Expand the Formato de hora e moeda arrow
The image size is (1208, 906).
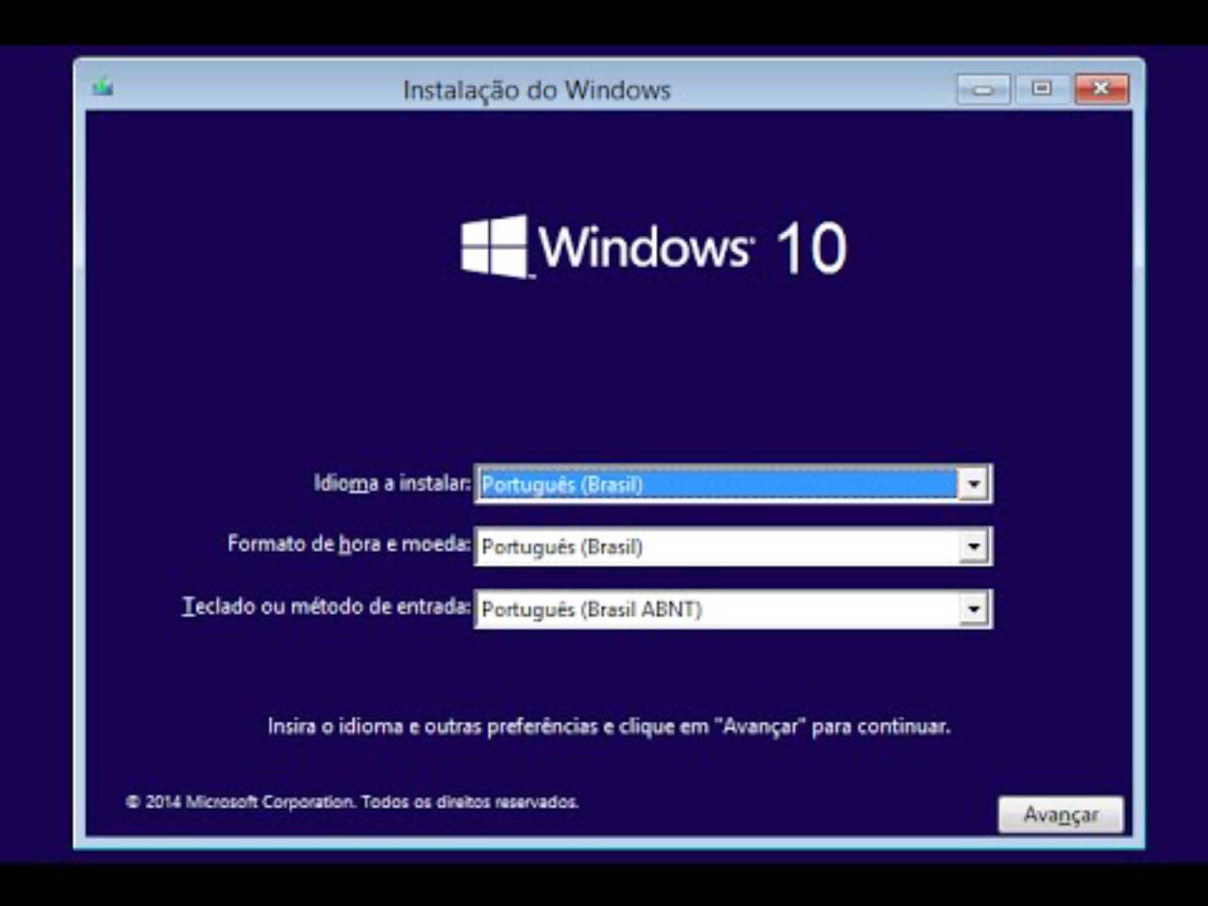click(x=973, y=546)
